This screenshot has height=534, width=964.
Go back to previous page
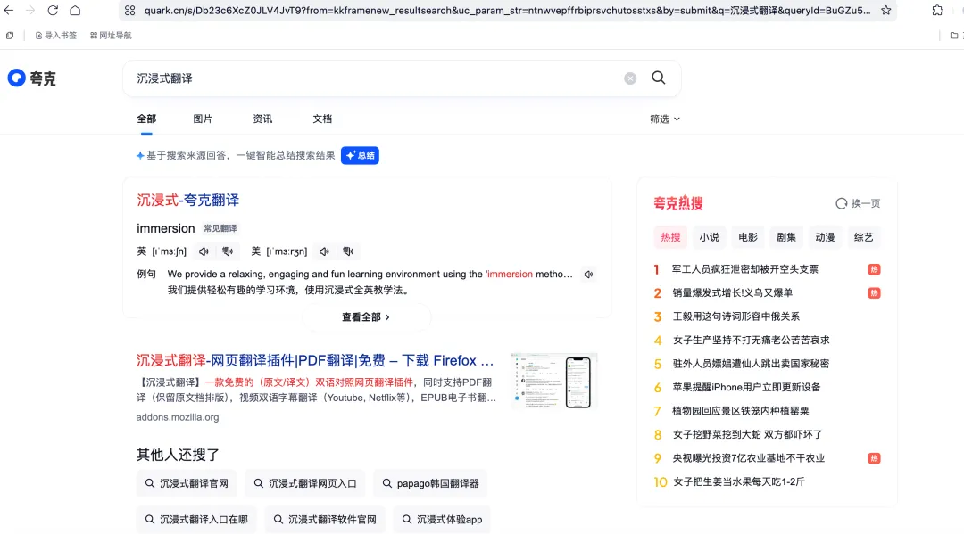coord(9,11)
